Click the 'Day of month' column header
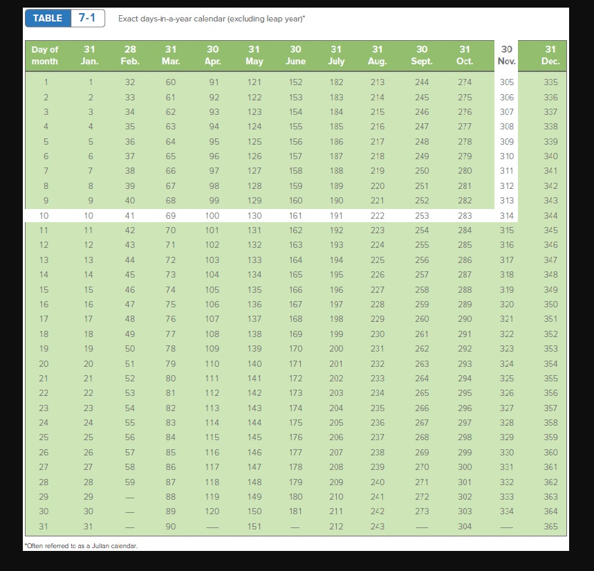The height and width of the screenshot is (571, 594). click(x=46, y=55)
